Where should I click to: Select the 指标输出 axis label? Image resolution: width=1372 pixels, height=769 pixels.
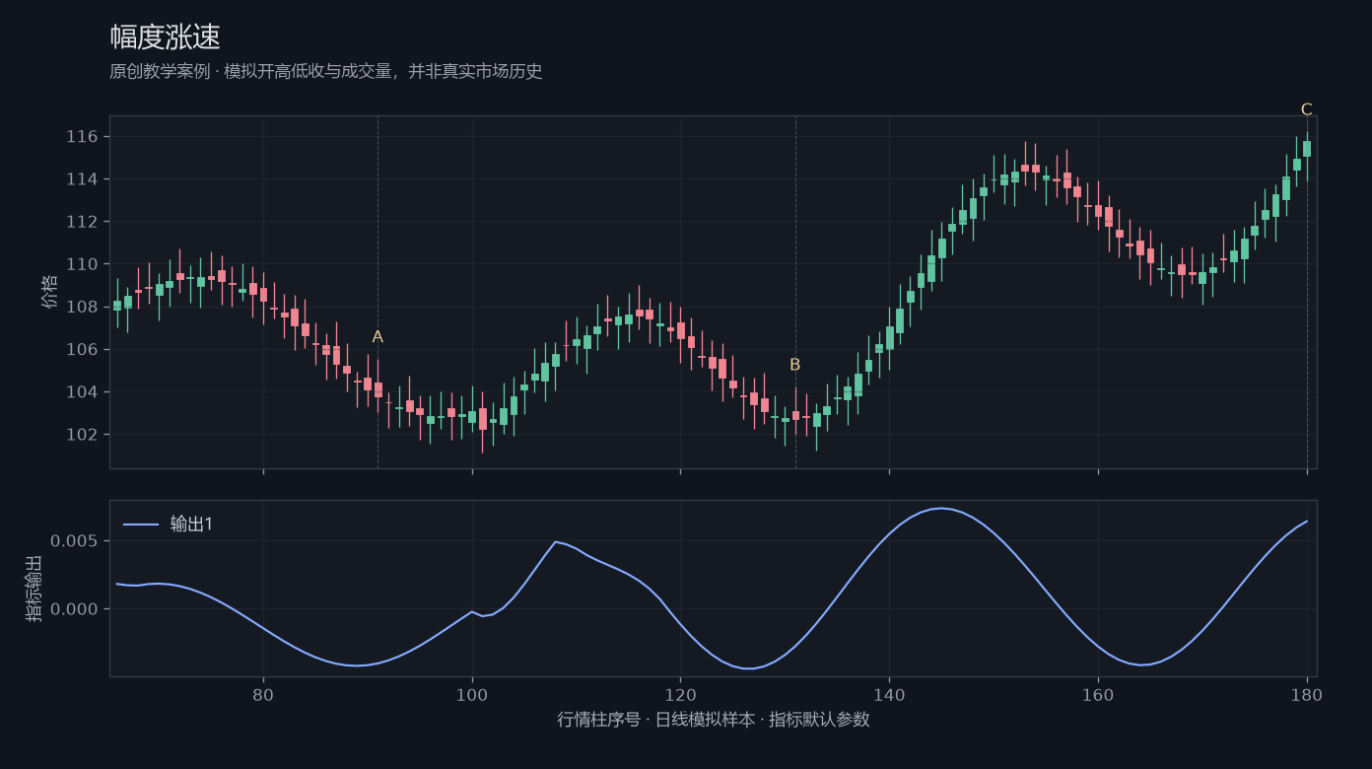pos(34,588)
